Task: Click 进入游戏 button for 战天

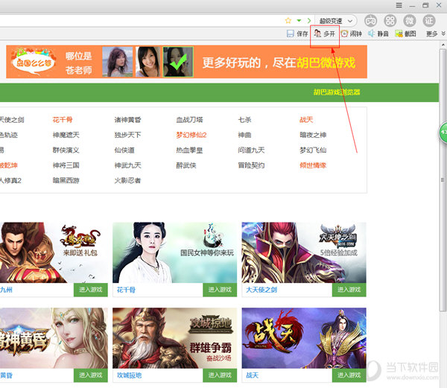Action: click(x=349, y=375)
